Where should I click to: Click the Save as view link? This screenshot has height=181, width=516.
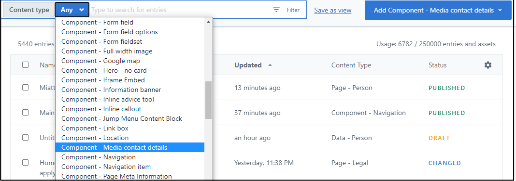pyautogui.click(x=333, y=10)
